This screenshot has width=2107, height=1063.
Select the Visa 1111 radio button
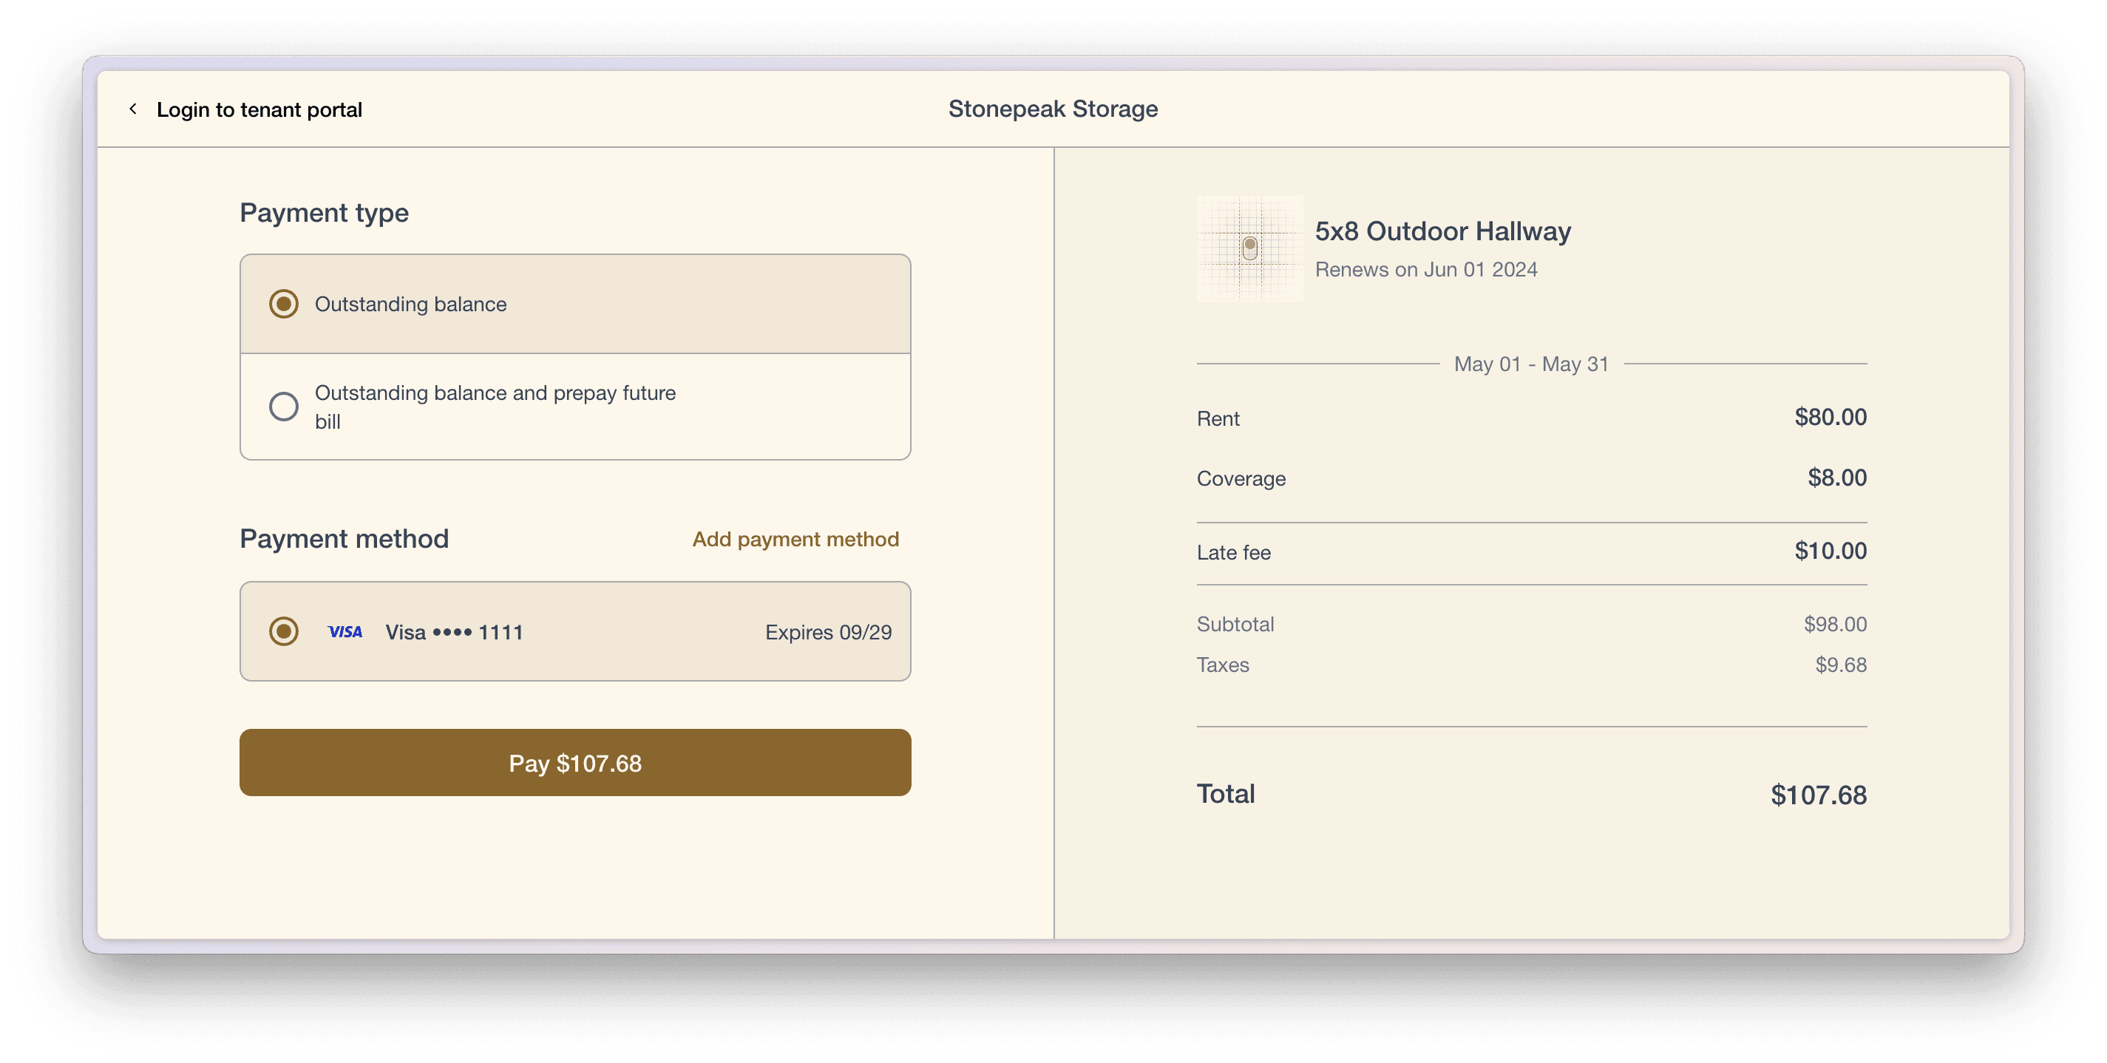(284, 631)
